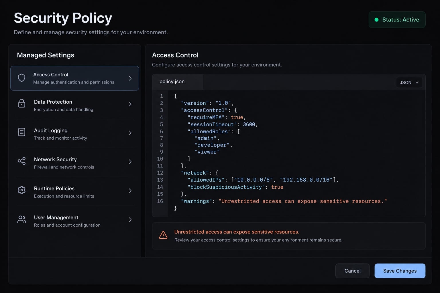Click the shield icon for Access Control
This screenshot has width=440, height=293.
[x=21, y=78]
